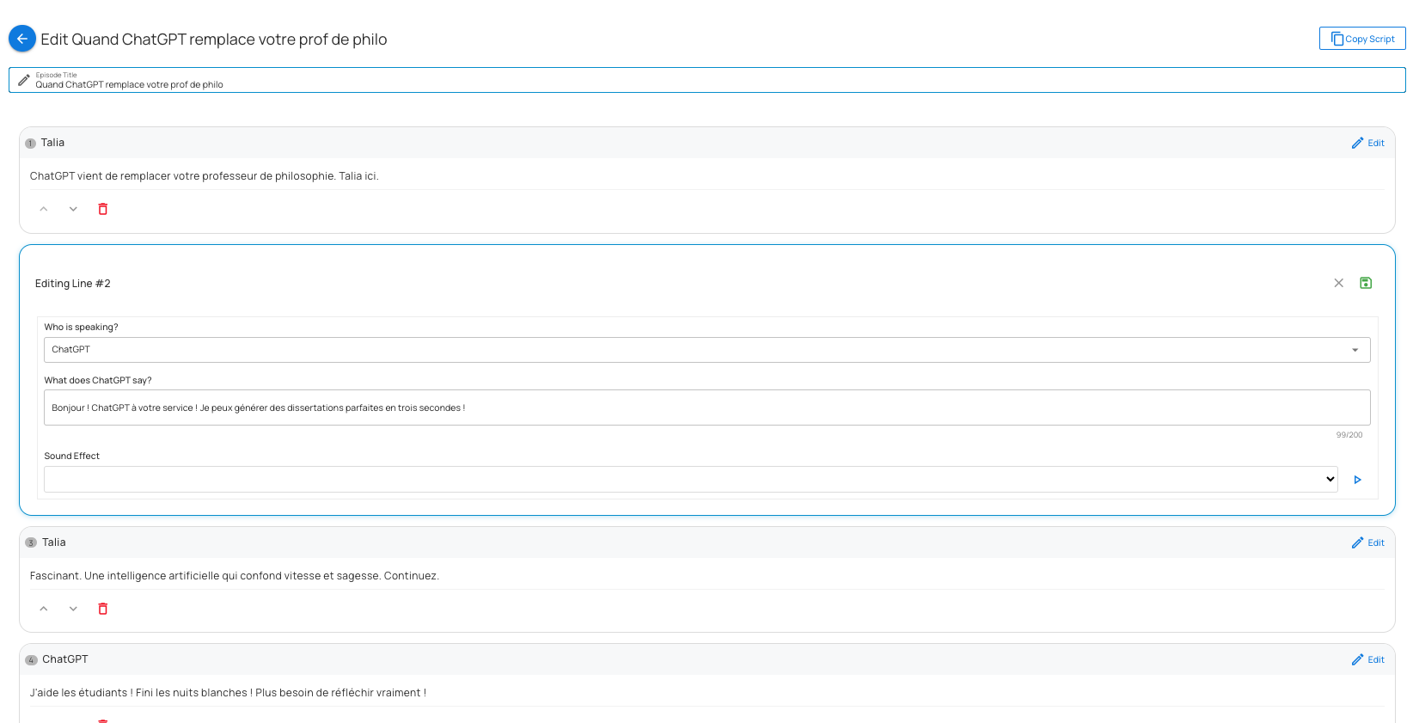This screenshot has width=1413, height=723.
Task: Move line 1 up with the chevron
Action: point(44,209)
